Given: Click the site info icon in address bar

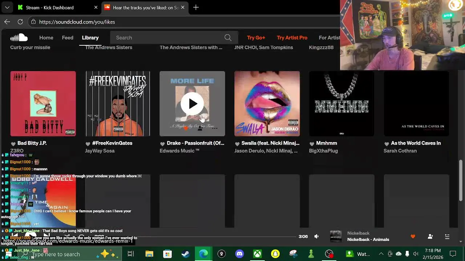Looking at the screenshot, I should tap(33, 22).
